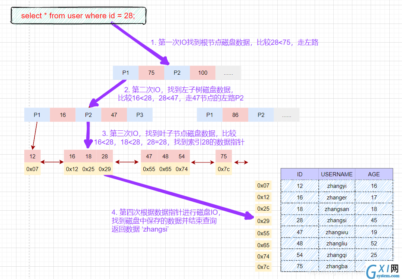Screen dimensions: 402x279
Task: Click the '......' cell next to root key 100
Action: point(228,73)
